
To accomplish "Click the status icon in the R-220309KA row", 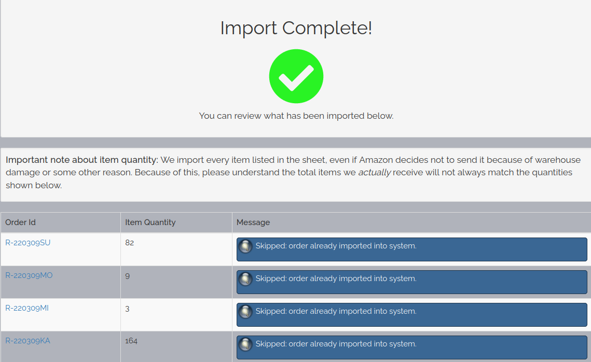I will click(245, 344).
